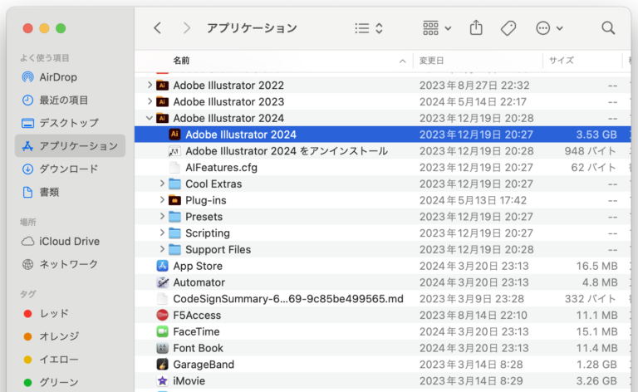Select the Adobe Illustrator 2023 folder name

pyautogui.click(x=228, y=101)
